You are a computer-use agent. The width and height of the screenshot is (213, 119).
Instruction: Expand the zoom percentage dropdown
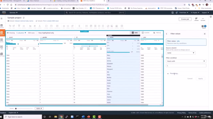click(x=39, y=108)
